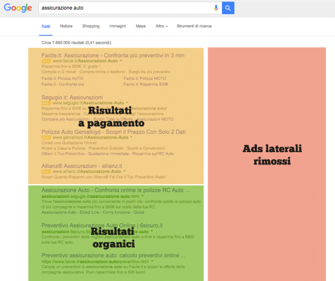
Task: Open the Segugio.it: Assicurazioni ad headline
Action: click(72, 97)
